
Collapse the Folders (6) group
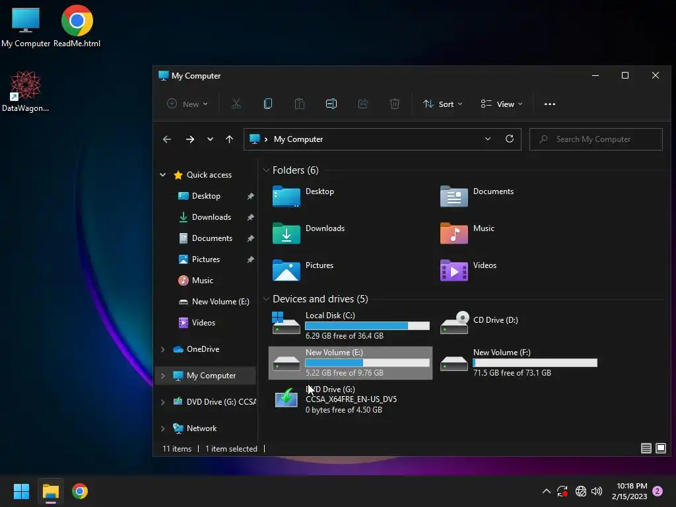(x=266, y=170)
